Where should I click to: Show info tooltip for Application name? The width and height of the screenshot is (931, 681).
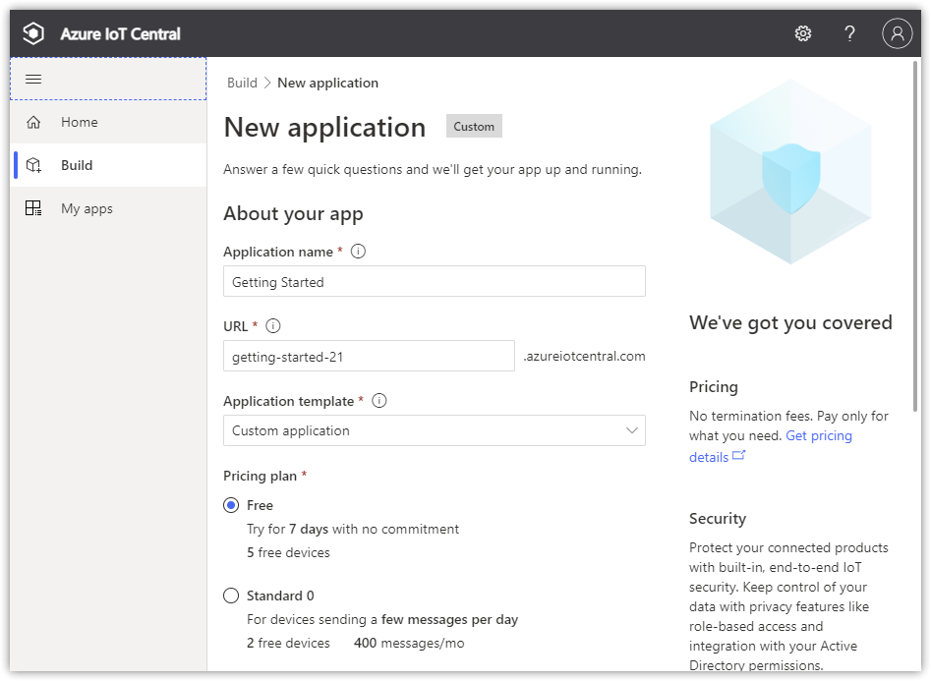[x=358, y=252]
